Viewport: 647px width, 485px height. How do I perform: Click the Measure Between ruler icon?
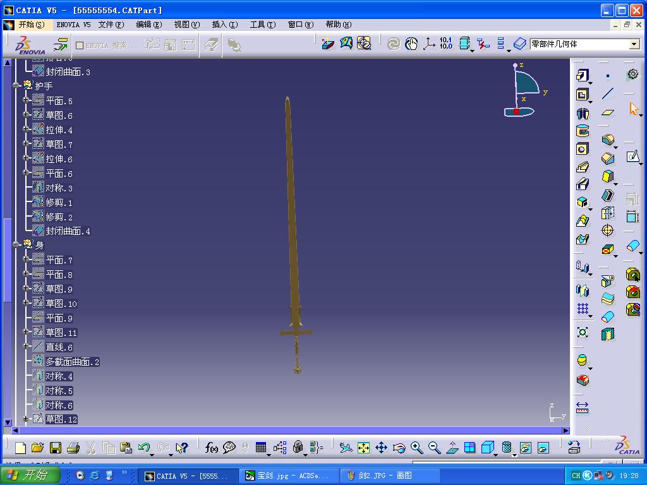pos(582,407)
